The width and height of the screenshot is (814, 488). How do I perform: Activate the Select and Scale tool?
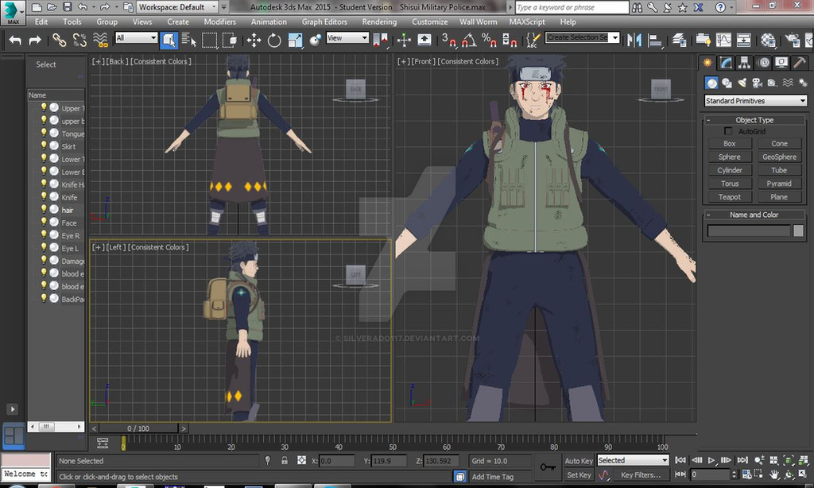point(295,40)
